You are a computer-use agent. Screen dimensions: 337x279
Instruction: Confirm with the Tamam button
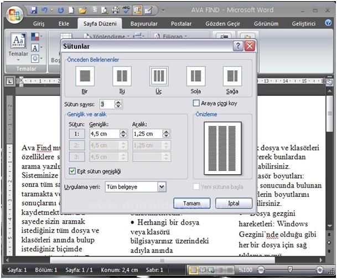(191, 203)
